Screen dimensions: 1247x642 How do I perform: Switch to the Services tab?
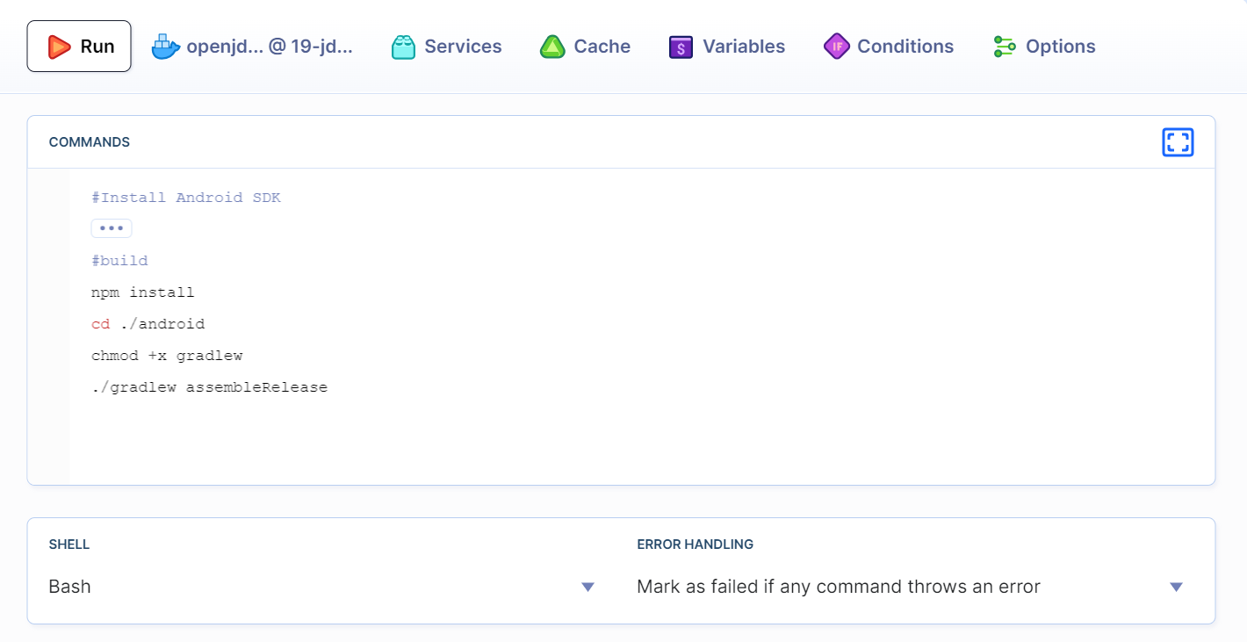pyautogui.click(x=446, y=47)
